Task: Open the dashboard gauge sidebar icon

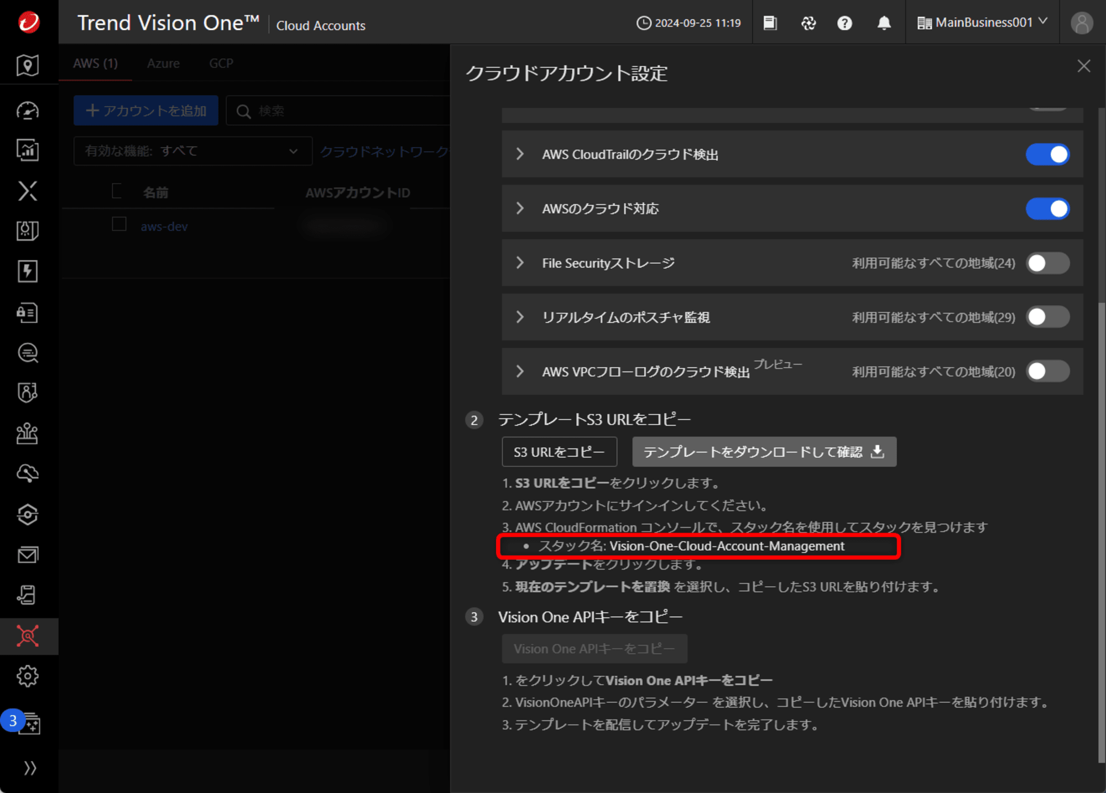Action: (28, 111)
